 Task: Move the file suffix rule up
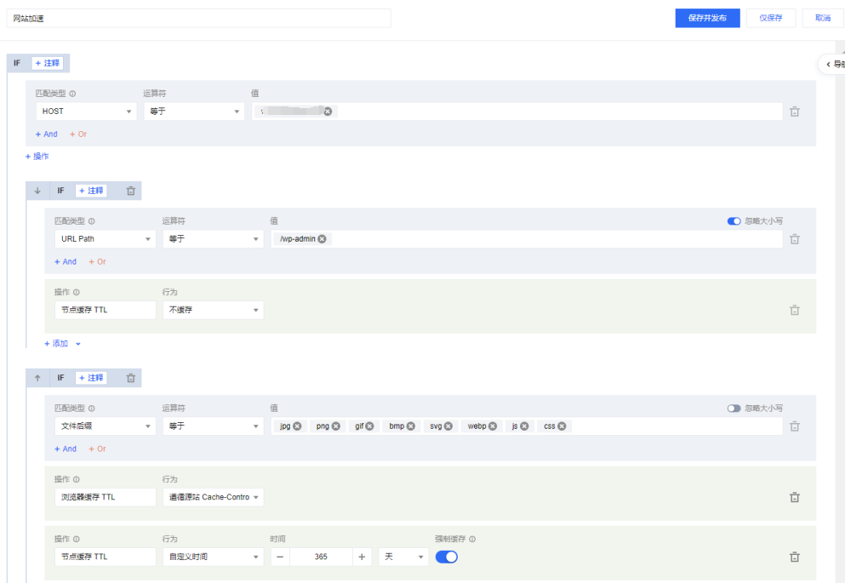click(36, 377)
